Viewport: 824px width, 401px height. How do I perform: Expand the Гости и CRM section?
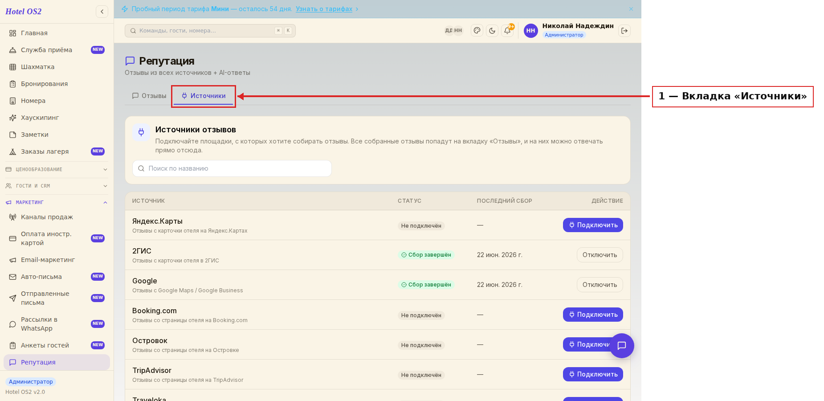coord(57,186)
